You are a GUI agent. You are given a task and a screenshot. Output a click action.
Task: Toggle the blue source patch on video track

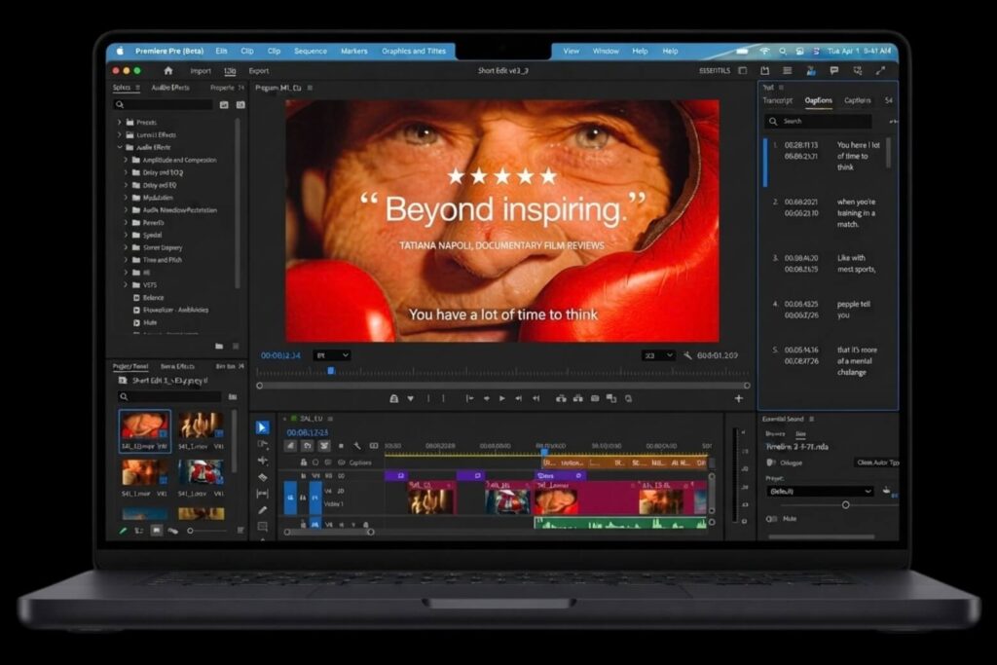290,498
